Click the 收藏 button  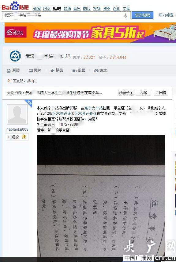[x=143, y=93]
